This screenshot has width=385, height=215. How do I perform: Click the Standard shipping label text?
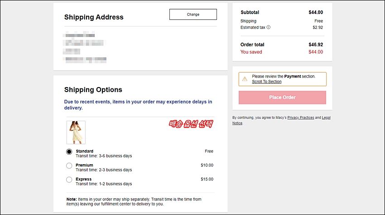[x=84, y=151]
